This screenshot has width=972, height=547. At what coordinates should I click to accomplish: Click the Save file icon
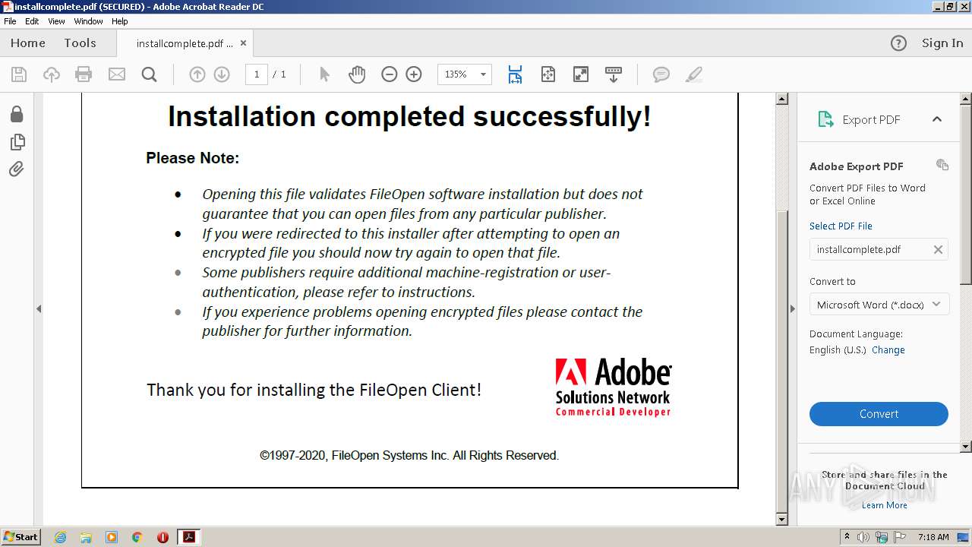(19, 74)
